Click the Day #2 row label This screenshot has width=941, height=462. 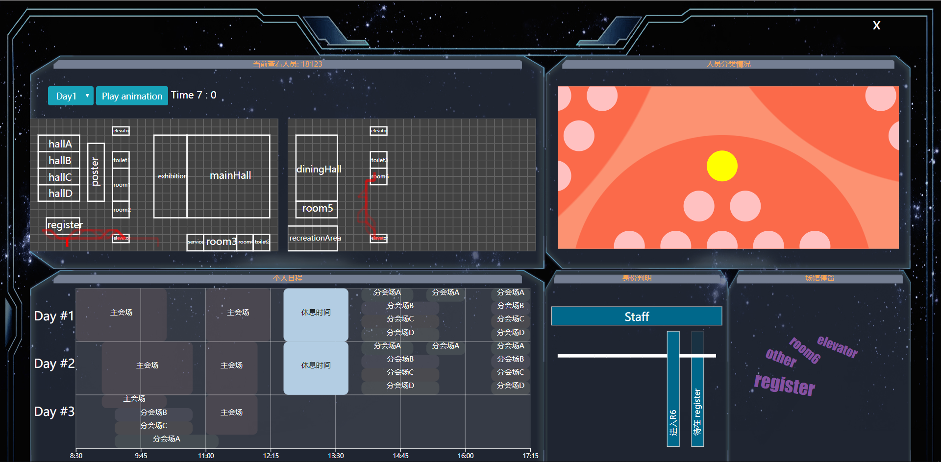coord(54,364)
